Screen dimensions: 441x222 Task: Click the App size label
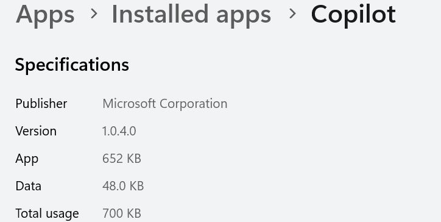[x=27, y=159]
